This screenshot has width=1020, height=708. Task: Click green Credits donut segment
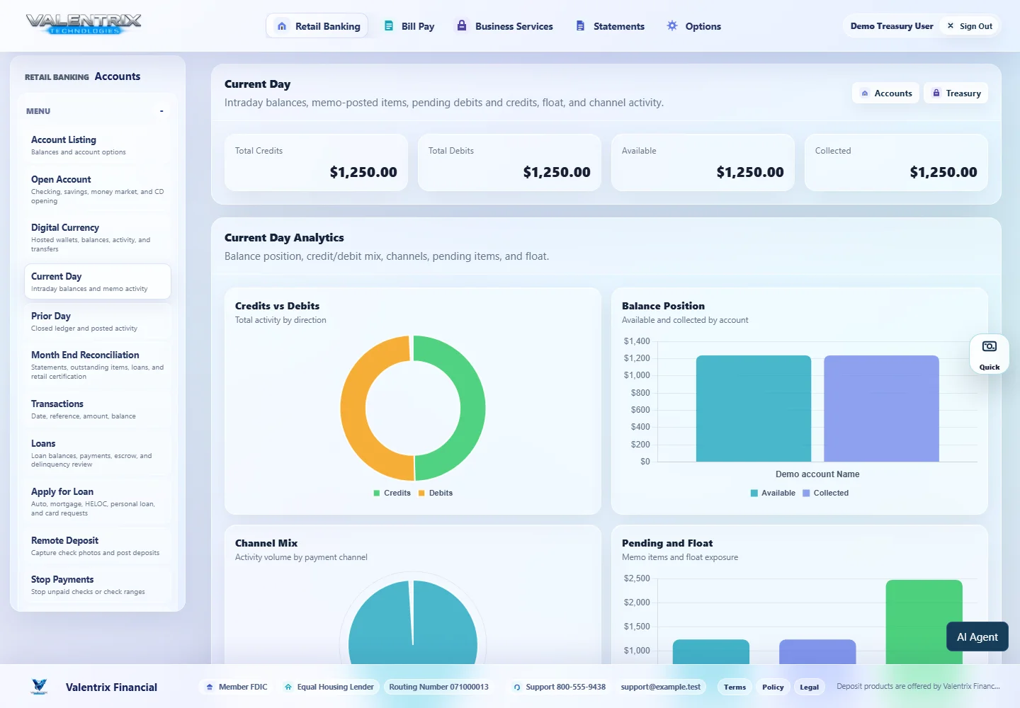click(x=472, y=408)
